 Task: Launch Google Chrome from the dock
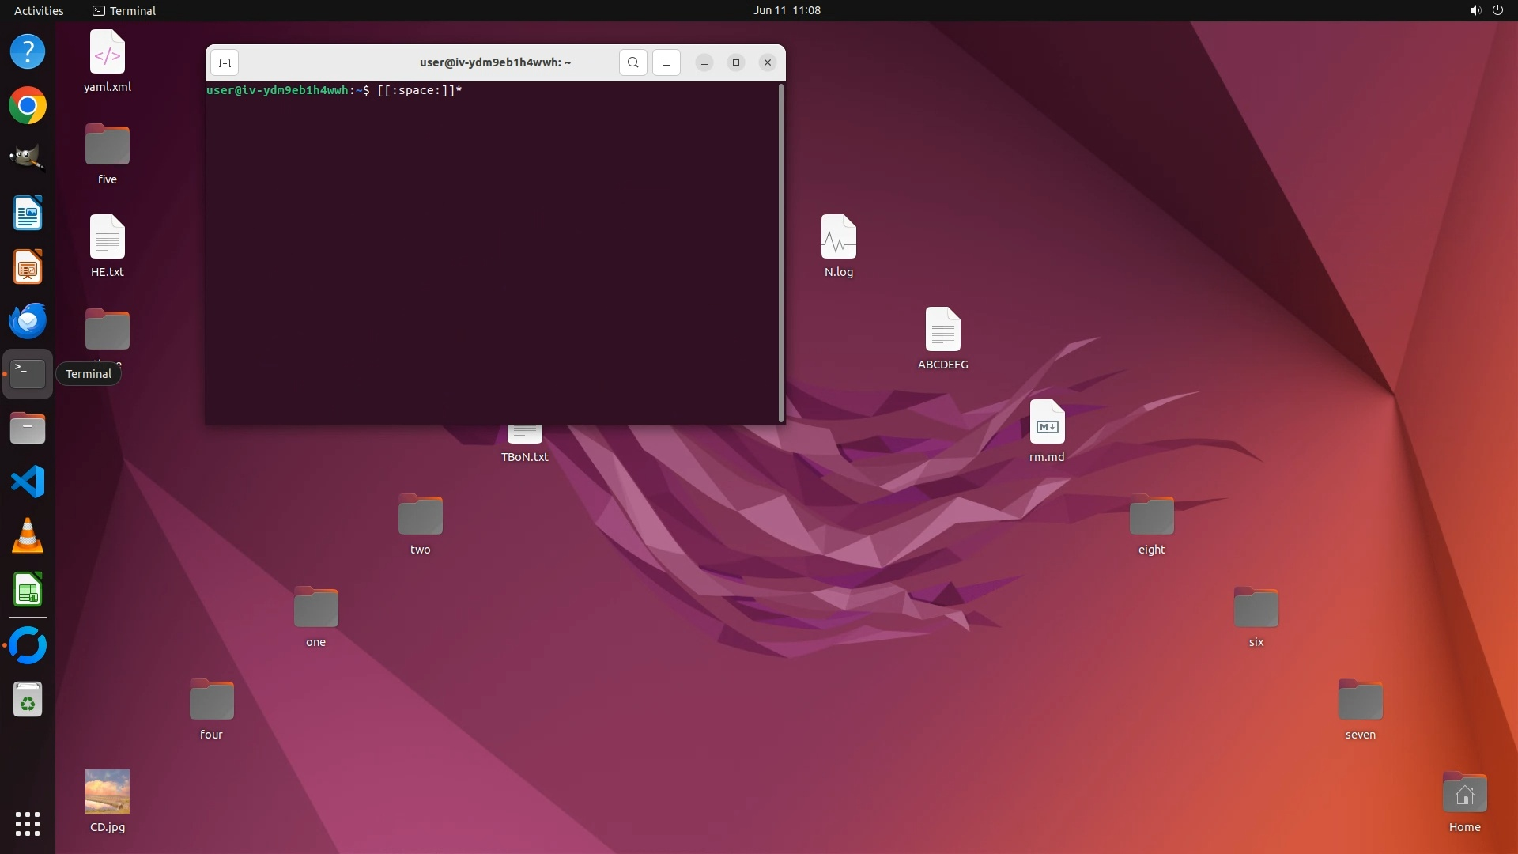click(x=28, y=106)
